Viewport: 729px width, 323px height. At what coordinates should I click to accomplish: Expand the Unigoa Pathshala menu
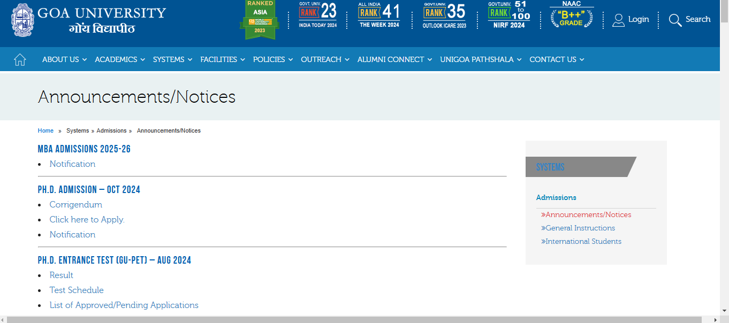pos(481,59)
